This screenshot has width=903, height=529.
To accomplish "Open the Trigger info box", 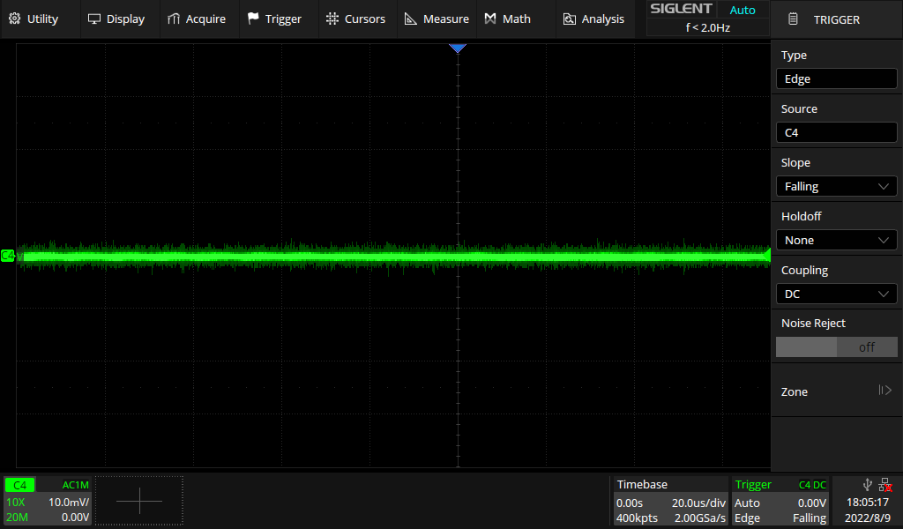I will (x=780, y=501).
